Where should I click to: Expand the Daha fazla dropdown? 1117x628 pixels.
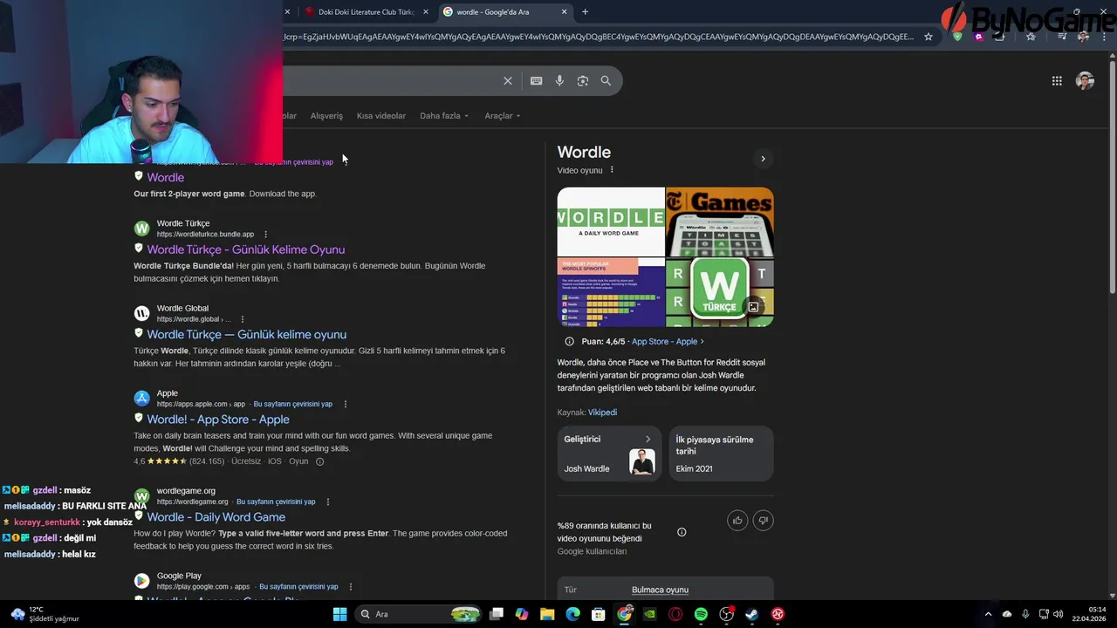[x=444, y=116]
